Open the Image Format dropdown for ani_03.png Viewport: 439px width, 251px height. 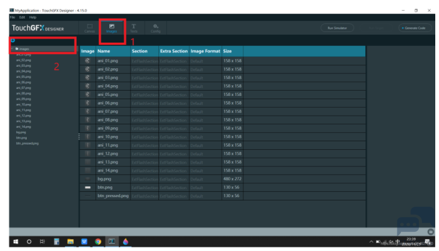(205, 78)
